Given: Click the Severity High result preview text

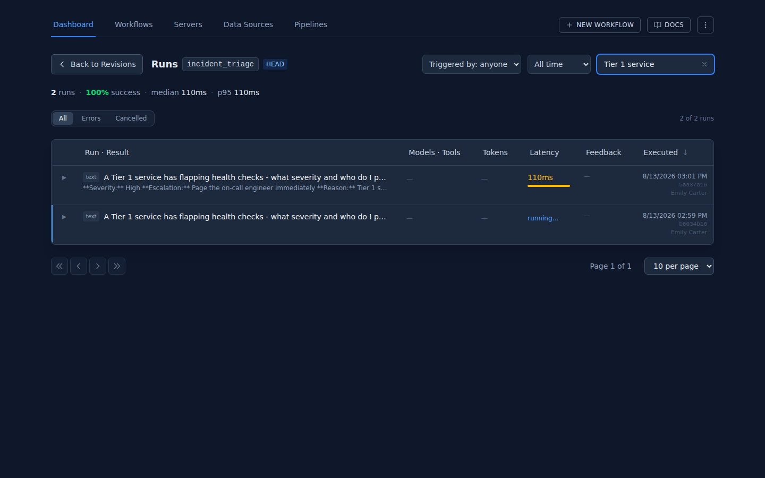Looking at the screenshot, I should [235, 188].
